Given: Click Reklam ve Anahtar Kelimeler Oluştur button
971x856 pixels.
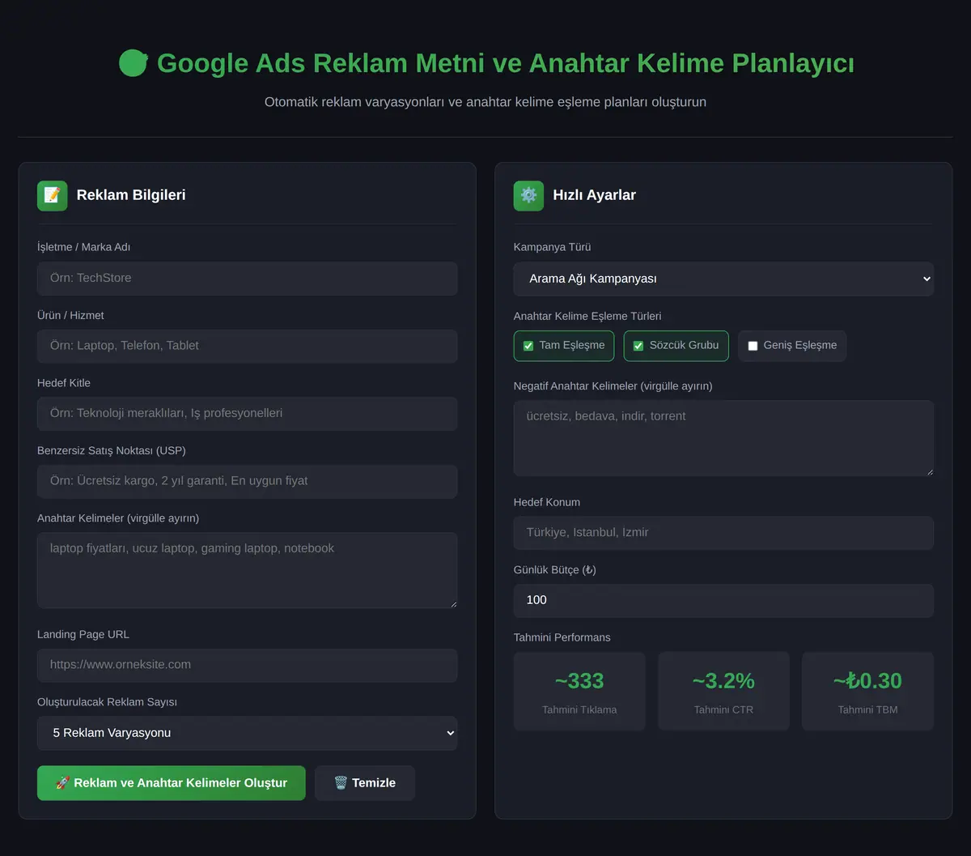Looking at the screenshot, I should click(x=172, y=783).
